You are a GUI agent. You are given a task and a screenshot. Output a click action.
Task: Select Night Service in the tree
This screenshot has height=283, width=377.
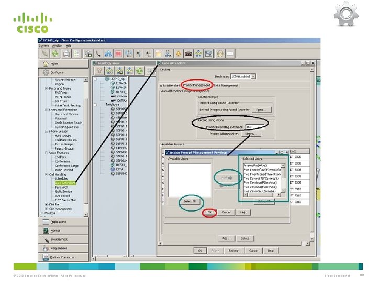coord(63,192)
